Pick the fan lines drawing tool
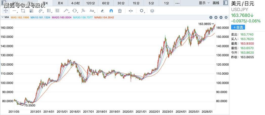This screenshot has height=115, width=265. [31, 11]
